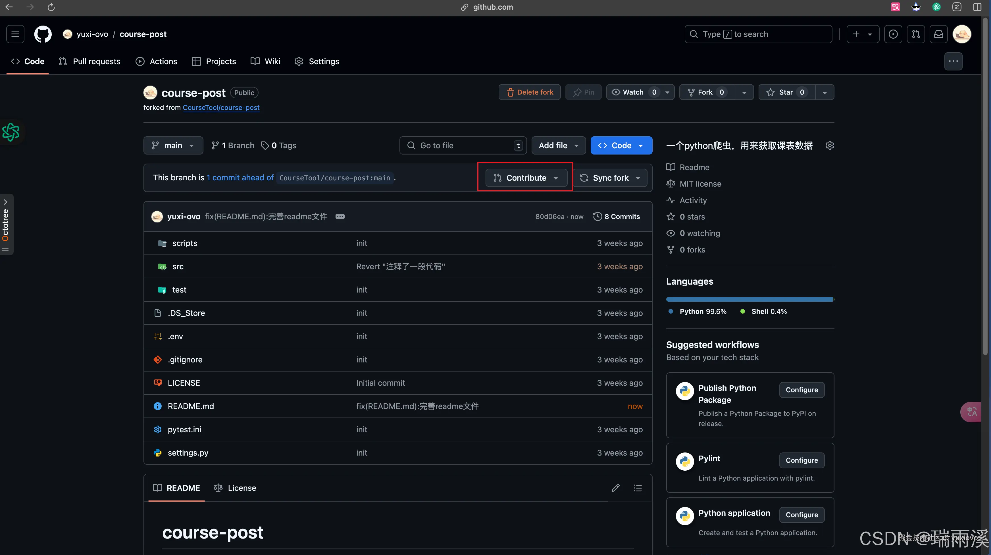The width and height of the screenshot is (991, 555).
Task: Open the Sync fork dropdown
Action: pyautogui.click(x=610, y=178)
